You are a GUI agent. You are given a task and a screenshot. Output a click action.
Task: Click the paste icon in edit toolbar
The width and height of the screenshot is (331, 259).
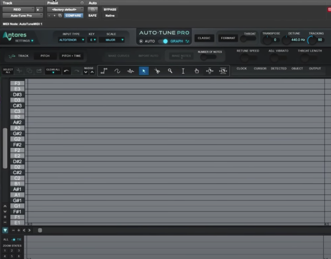[39, 71]
